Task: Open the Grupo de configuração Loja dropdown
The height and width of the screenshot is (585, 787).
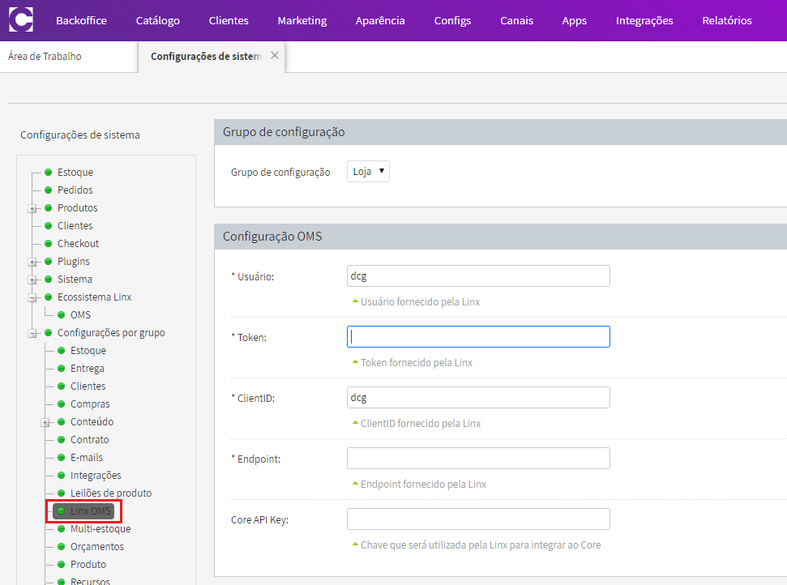Action: tap(368, 172)
